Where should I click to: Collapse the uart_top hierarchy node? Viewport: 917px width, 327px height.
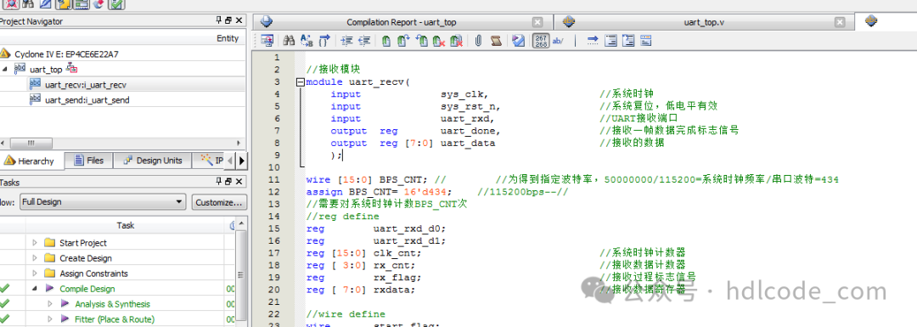(6, 70)
